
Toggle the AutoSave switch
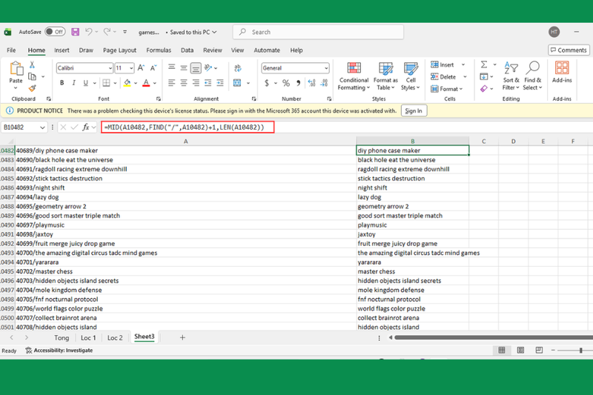[x=55, y=32]
